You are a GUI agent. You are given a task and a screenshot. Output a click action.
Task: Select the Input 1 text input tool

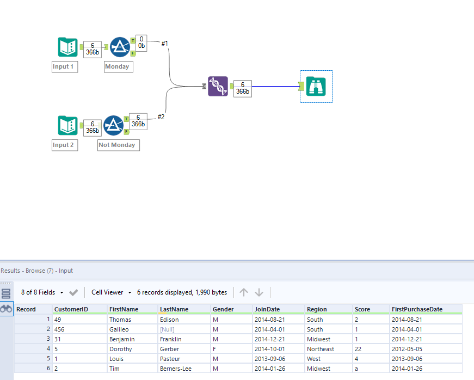point(67,47)
